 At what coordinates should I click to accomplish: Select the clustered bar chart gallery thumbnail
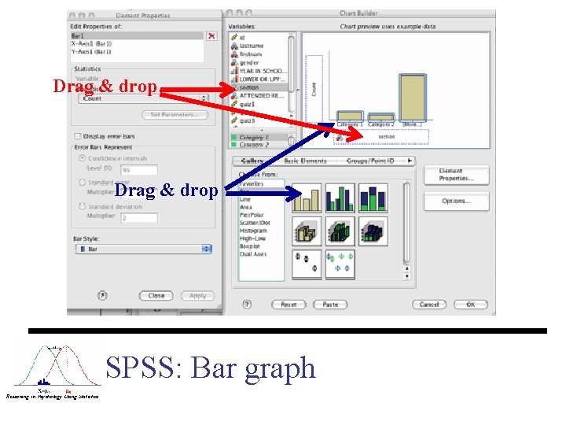(340, 198)
